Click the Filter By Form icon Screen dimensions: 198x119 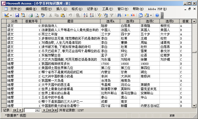105,15
